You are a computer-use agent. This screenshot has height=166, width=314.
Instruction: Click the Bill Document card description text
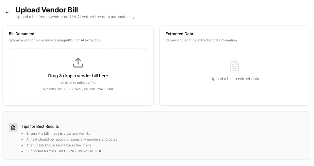click(55, 40)
